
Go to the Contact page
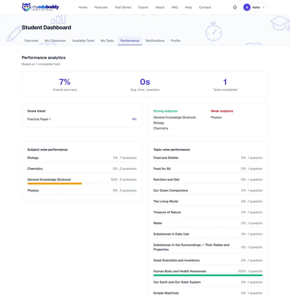tap(205, 7)
